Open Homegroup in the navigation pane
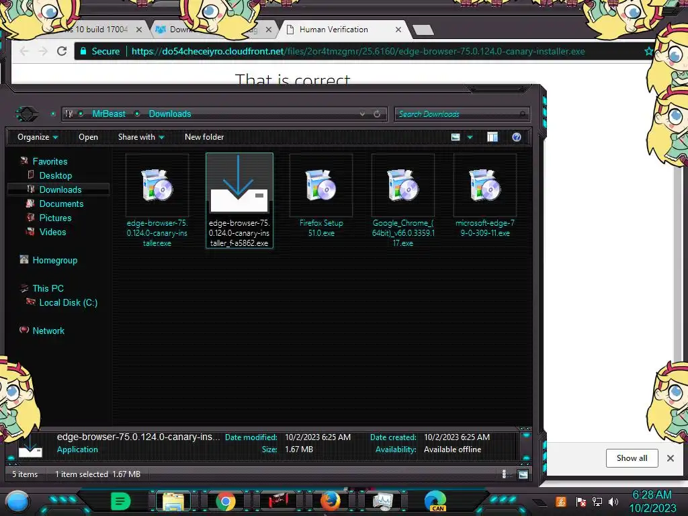688x516 pixels. [54, 260]
